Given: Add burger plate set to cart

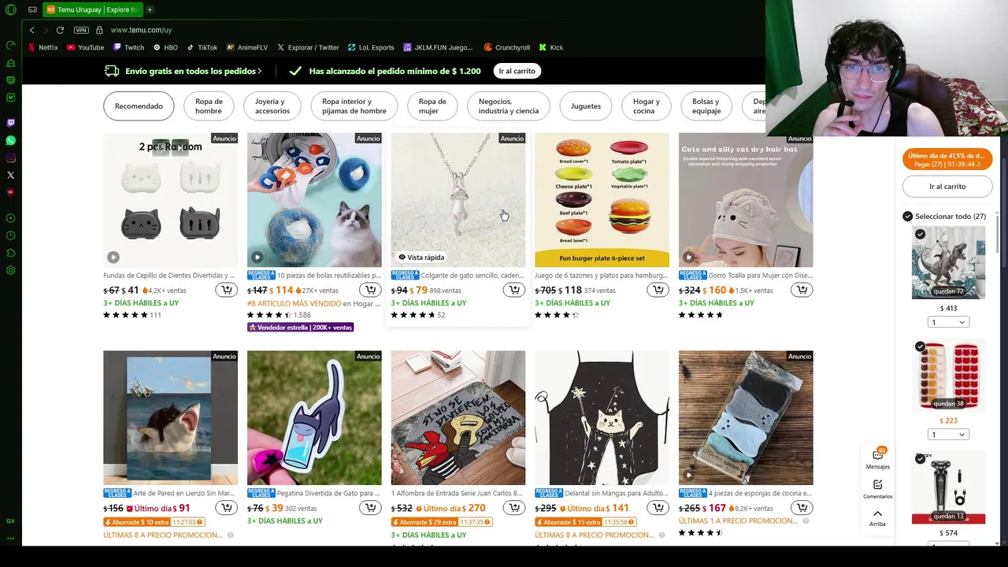Looking at the screenshot, I should coord(658,290).
